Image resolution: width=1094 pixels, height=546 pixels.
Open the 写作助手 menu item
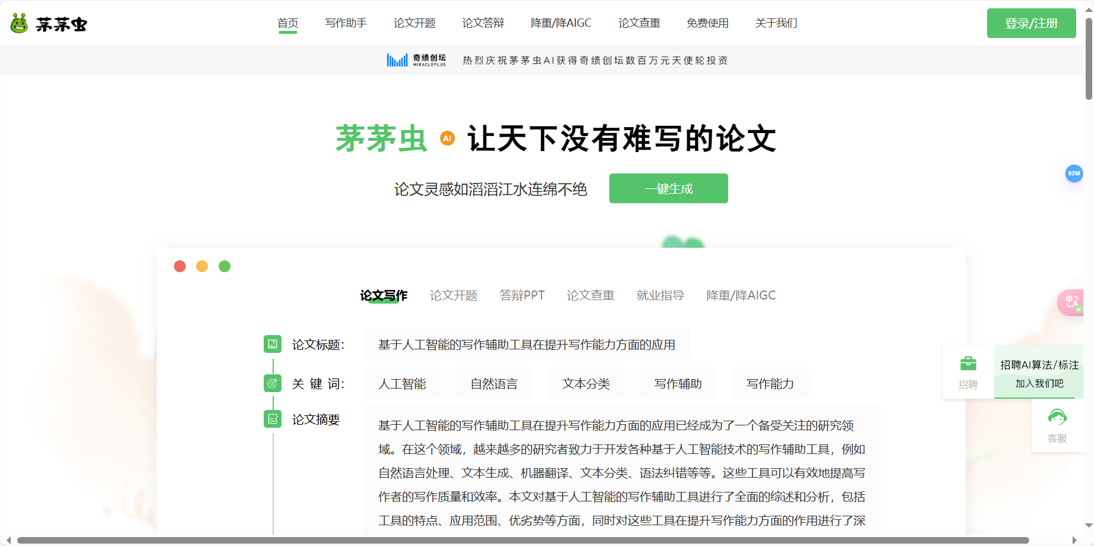(x=346, y=23)
